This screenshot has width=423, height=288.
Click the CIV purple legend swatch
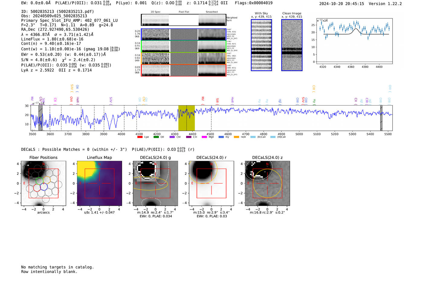[172, 137]
